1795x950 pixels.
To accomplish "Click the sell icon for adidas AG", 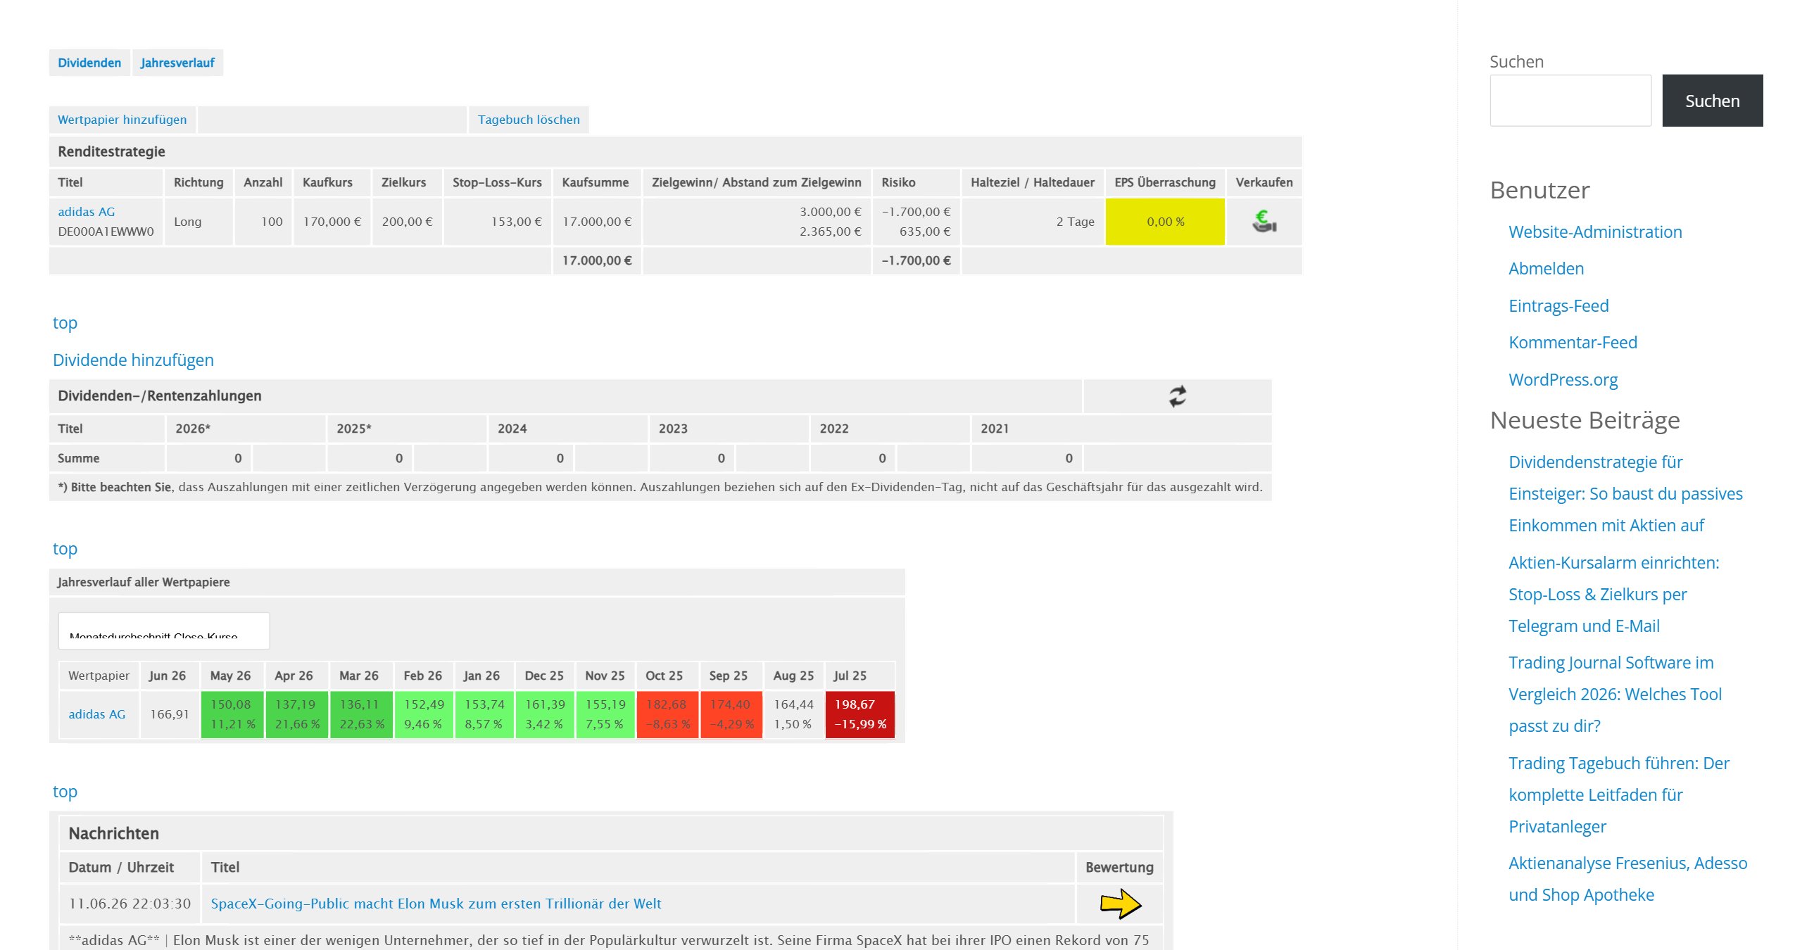I will pos(1264,222).
